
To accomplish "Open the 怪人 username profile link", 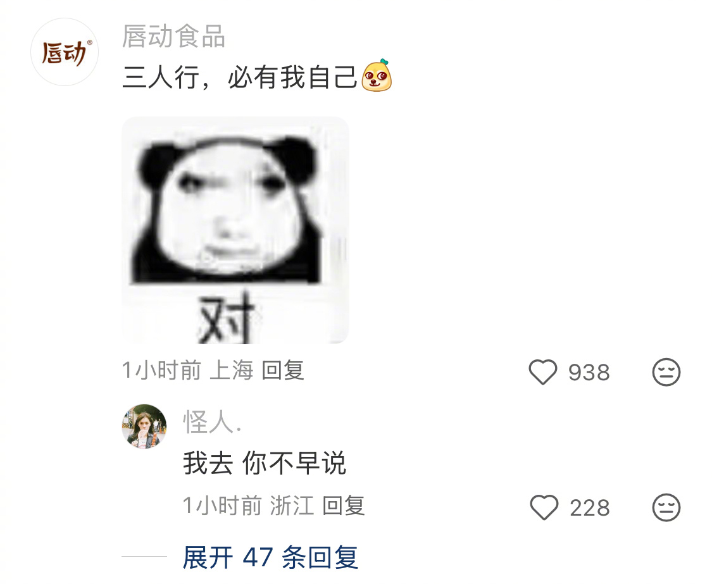I will (212, 422).
